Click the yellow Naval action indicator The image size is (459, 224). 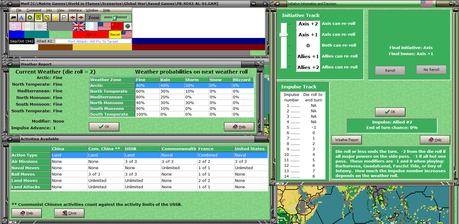coord(115,35)
